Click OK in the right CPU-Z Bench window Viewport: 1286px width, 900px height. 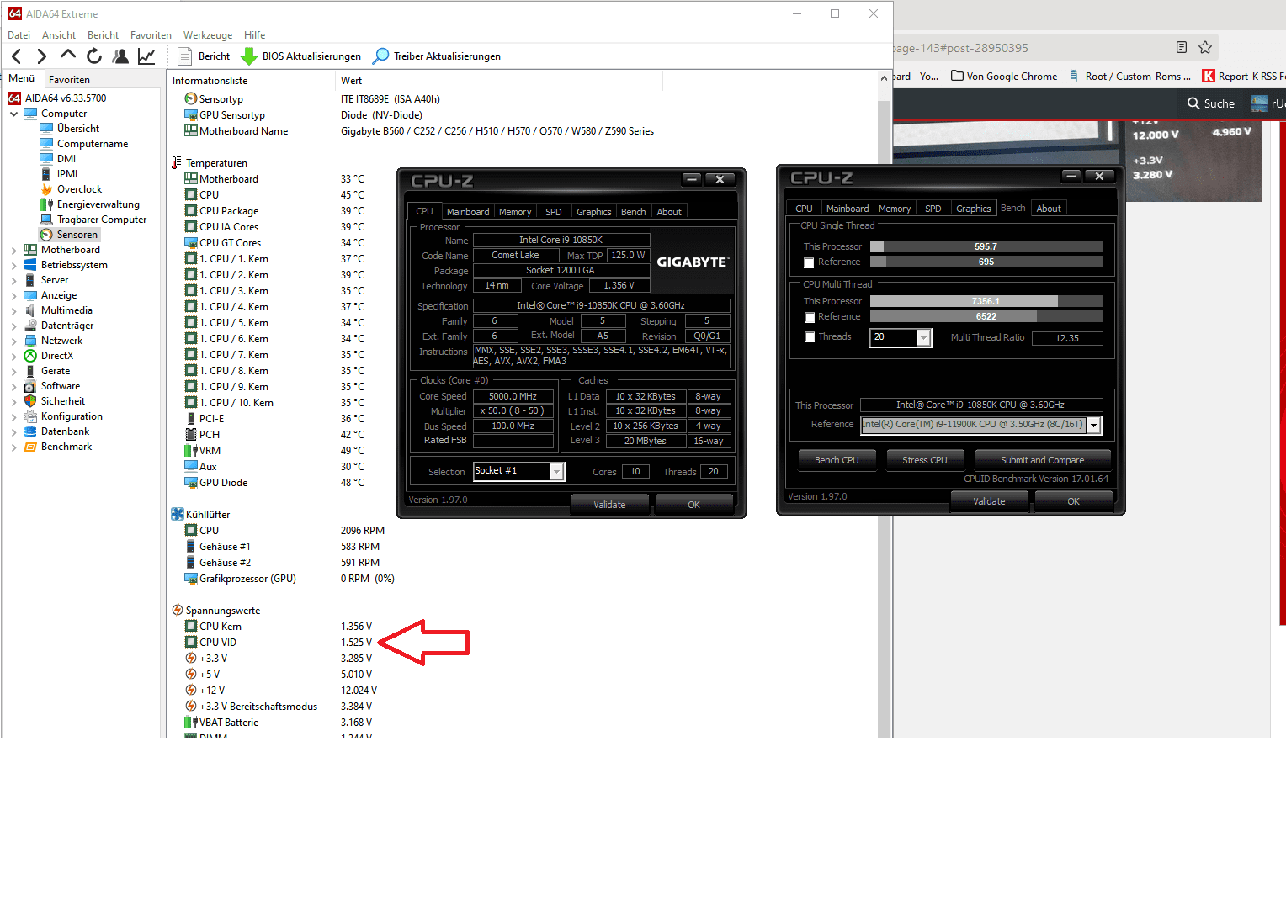[x=1073, y=501]
